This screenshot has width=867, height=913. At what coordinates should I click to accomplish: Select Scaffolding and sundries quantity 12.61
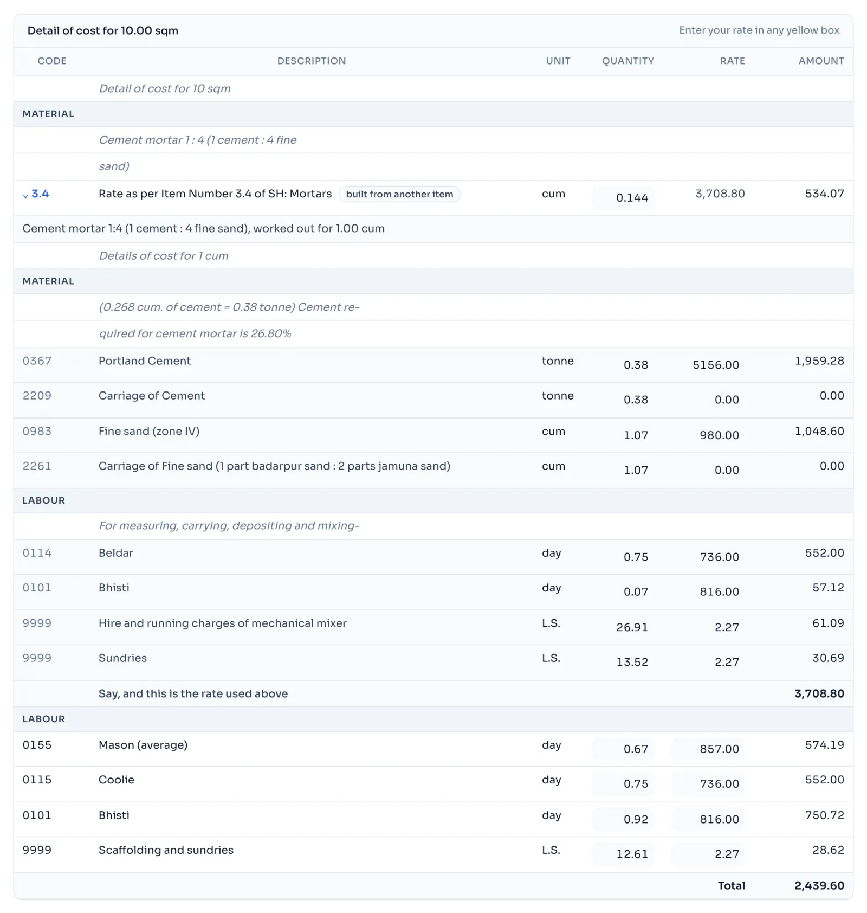click(623, 854)
